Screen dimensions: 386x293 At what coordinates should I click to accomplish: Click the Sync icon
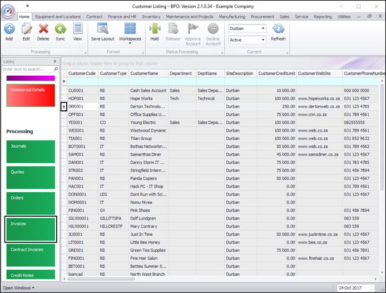point(60,28)
